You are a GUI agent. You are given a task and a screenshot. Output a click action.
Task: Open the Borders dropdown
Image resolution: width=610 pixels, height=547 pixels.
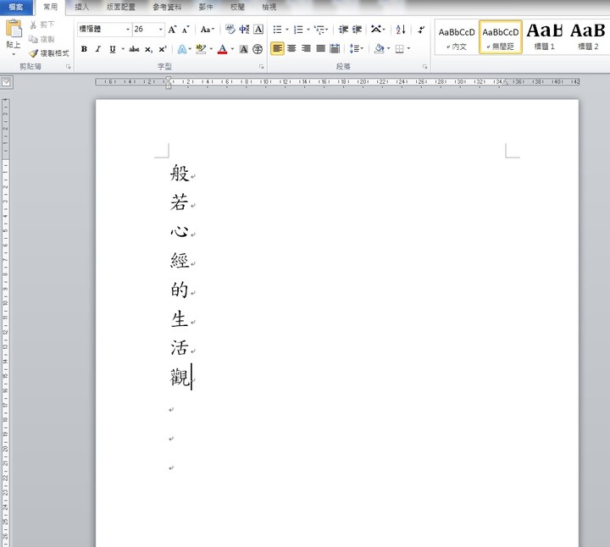408,48
